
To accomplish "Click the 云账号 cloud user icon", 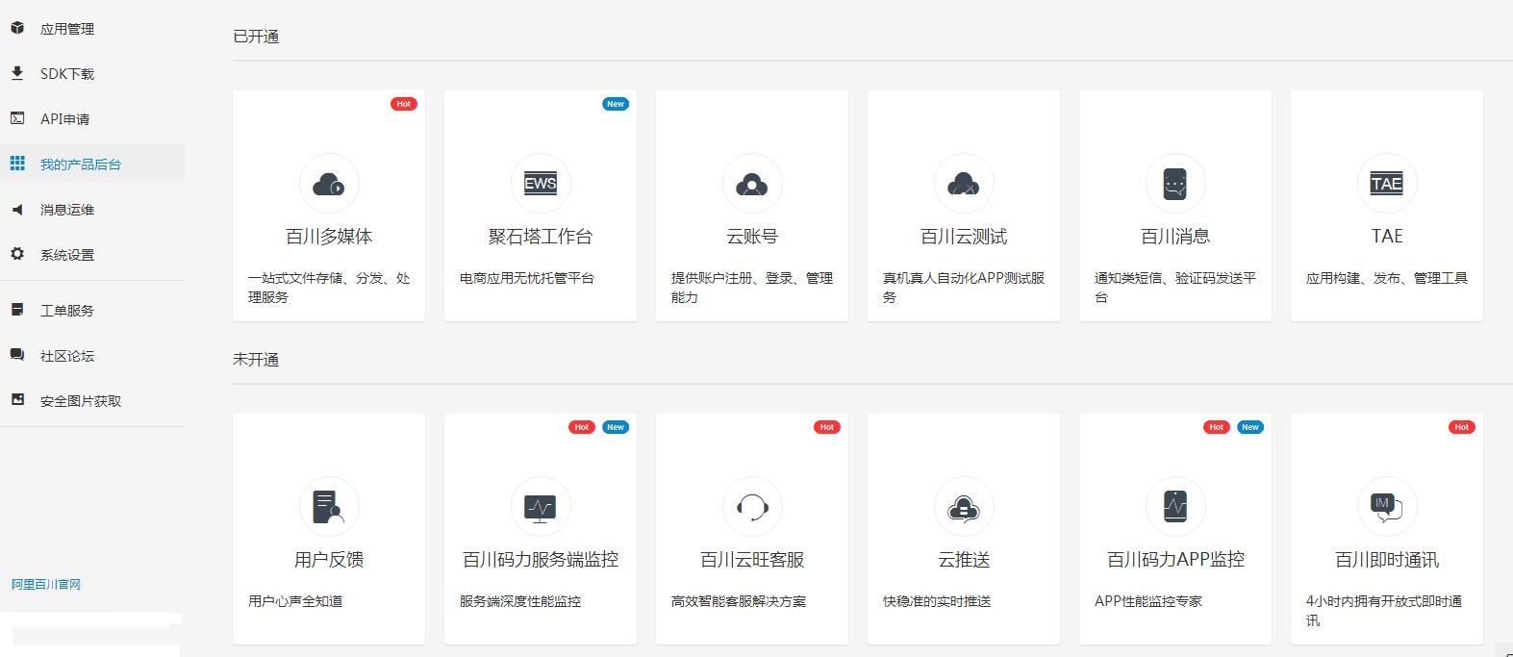I will pyautogui.click(x=752, y=183).
